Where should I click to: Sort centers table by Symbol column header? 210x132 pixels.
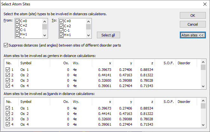(x=35, y=63)
